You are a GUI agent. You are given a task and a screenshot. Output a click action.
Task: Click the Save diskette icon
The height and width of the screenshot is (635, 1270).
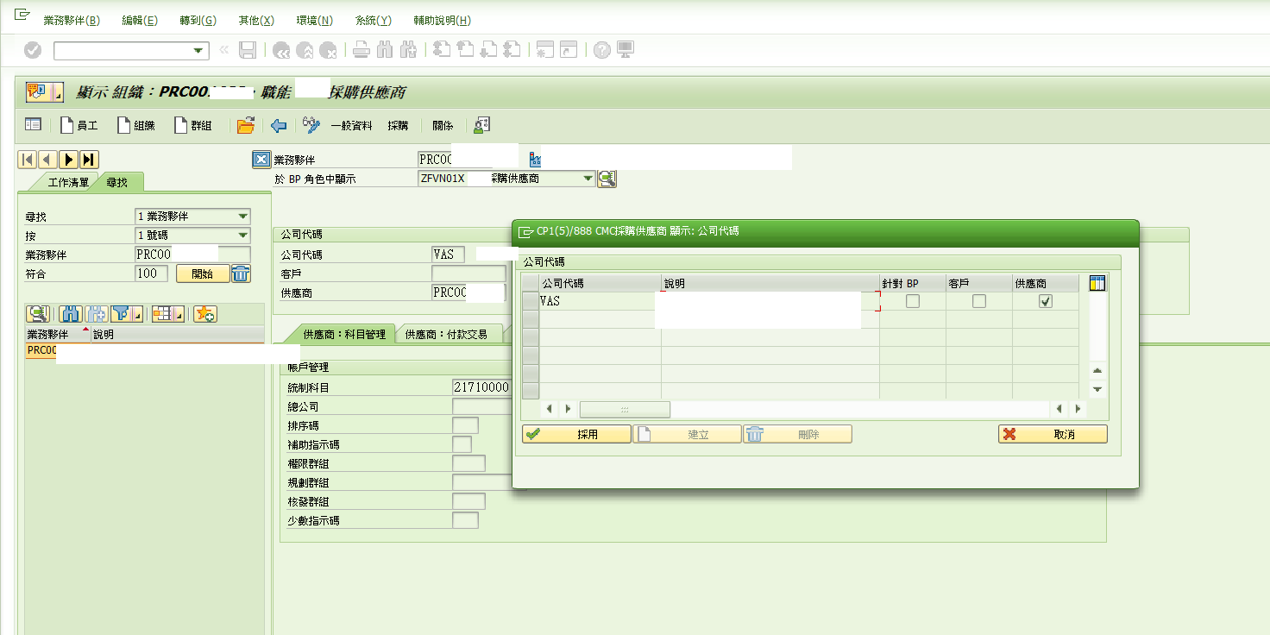(x=248, y=50)
